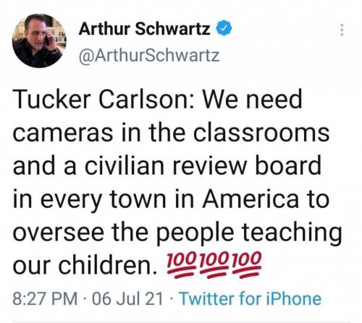The height and width of the screenshot is (323, 362).
Task: Click the word classrooms in the tweet
Action: click(261, 133)
